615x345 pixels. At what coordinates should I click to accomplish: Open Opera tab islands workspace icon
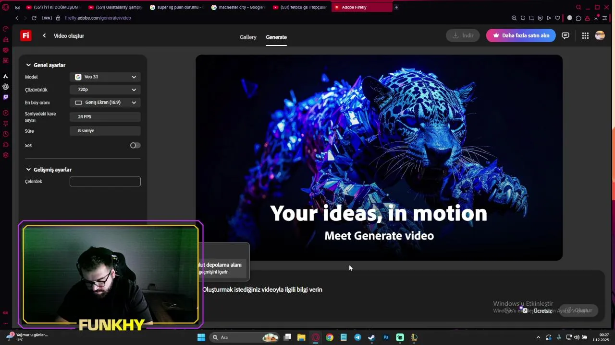[x=18, y=7]
